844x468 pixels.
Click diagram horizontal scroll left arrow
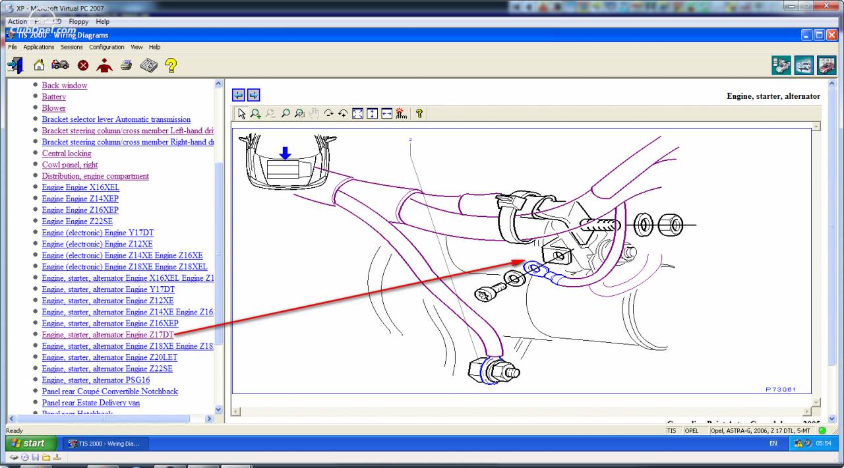[x=236, y=411]
